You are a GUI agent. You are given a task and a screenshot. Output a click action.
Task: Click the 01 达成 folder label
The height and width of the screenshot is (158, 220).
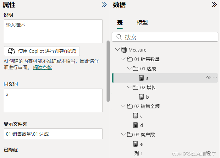point(148,68)
